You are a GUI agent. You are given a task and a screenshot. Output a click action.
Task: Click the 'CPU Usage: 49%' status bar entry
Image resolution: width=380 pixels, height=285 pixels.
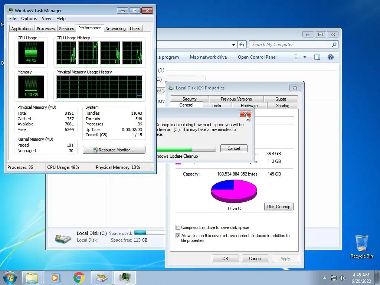[x=63, y=167]
